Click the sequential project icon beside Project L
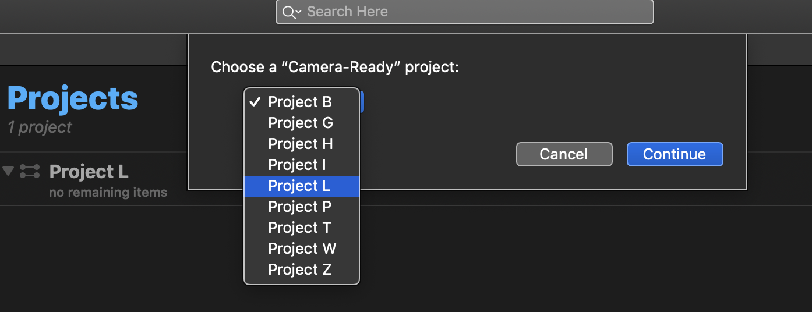The image size is (812, 312). (x=29, y=171)
